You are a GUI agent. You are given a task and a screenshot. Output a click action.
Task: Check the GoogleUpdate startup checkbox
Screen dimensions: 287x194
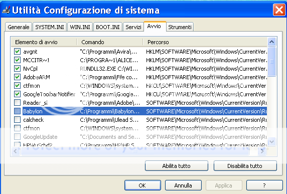(x=17, y=137)
